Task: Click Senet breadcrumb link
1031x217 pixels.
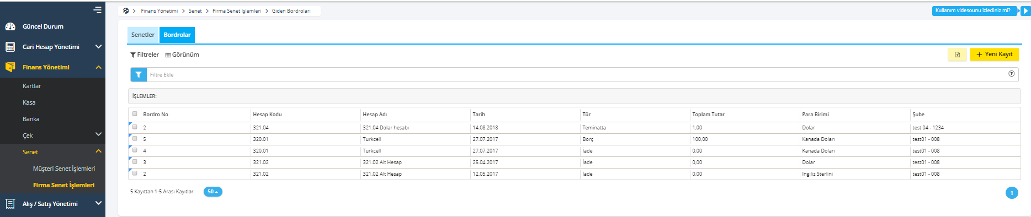Action: pyautogui.click(x=195, y=11)
